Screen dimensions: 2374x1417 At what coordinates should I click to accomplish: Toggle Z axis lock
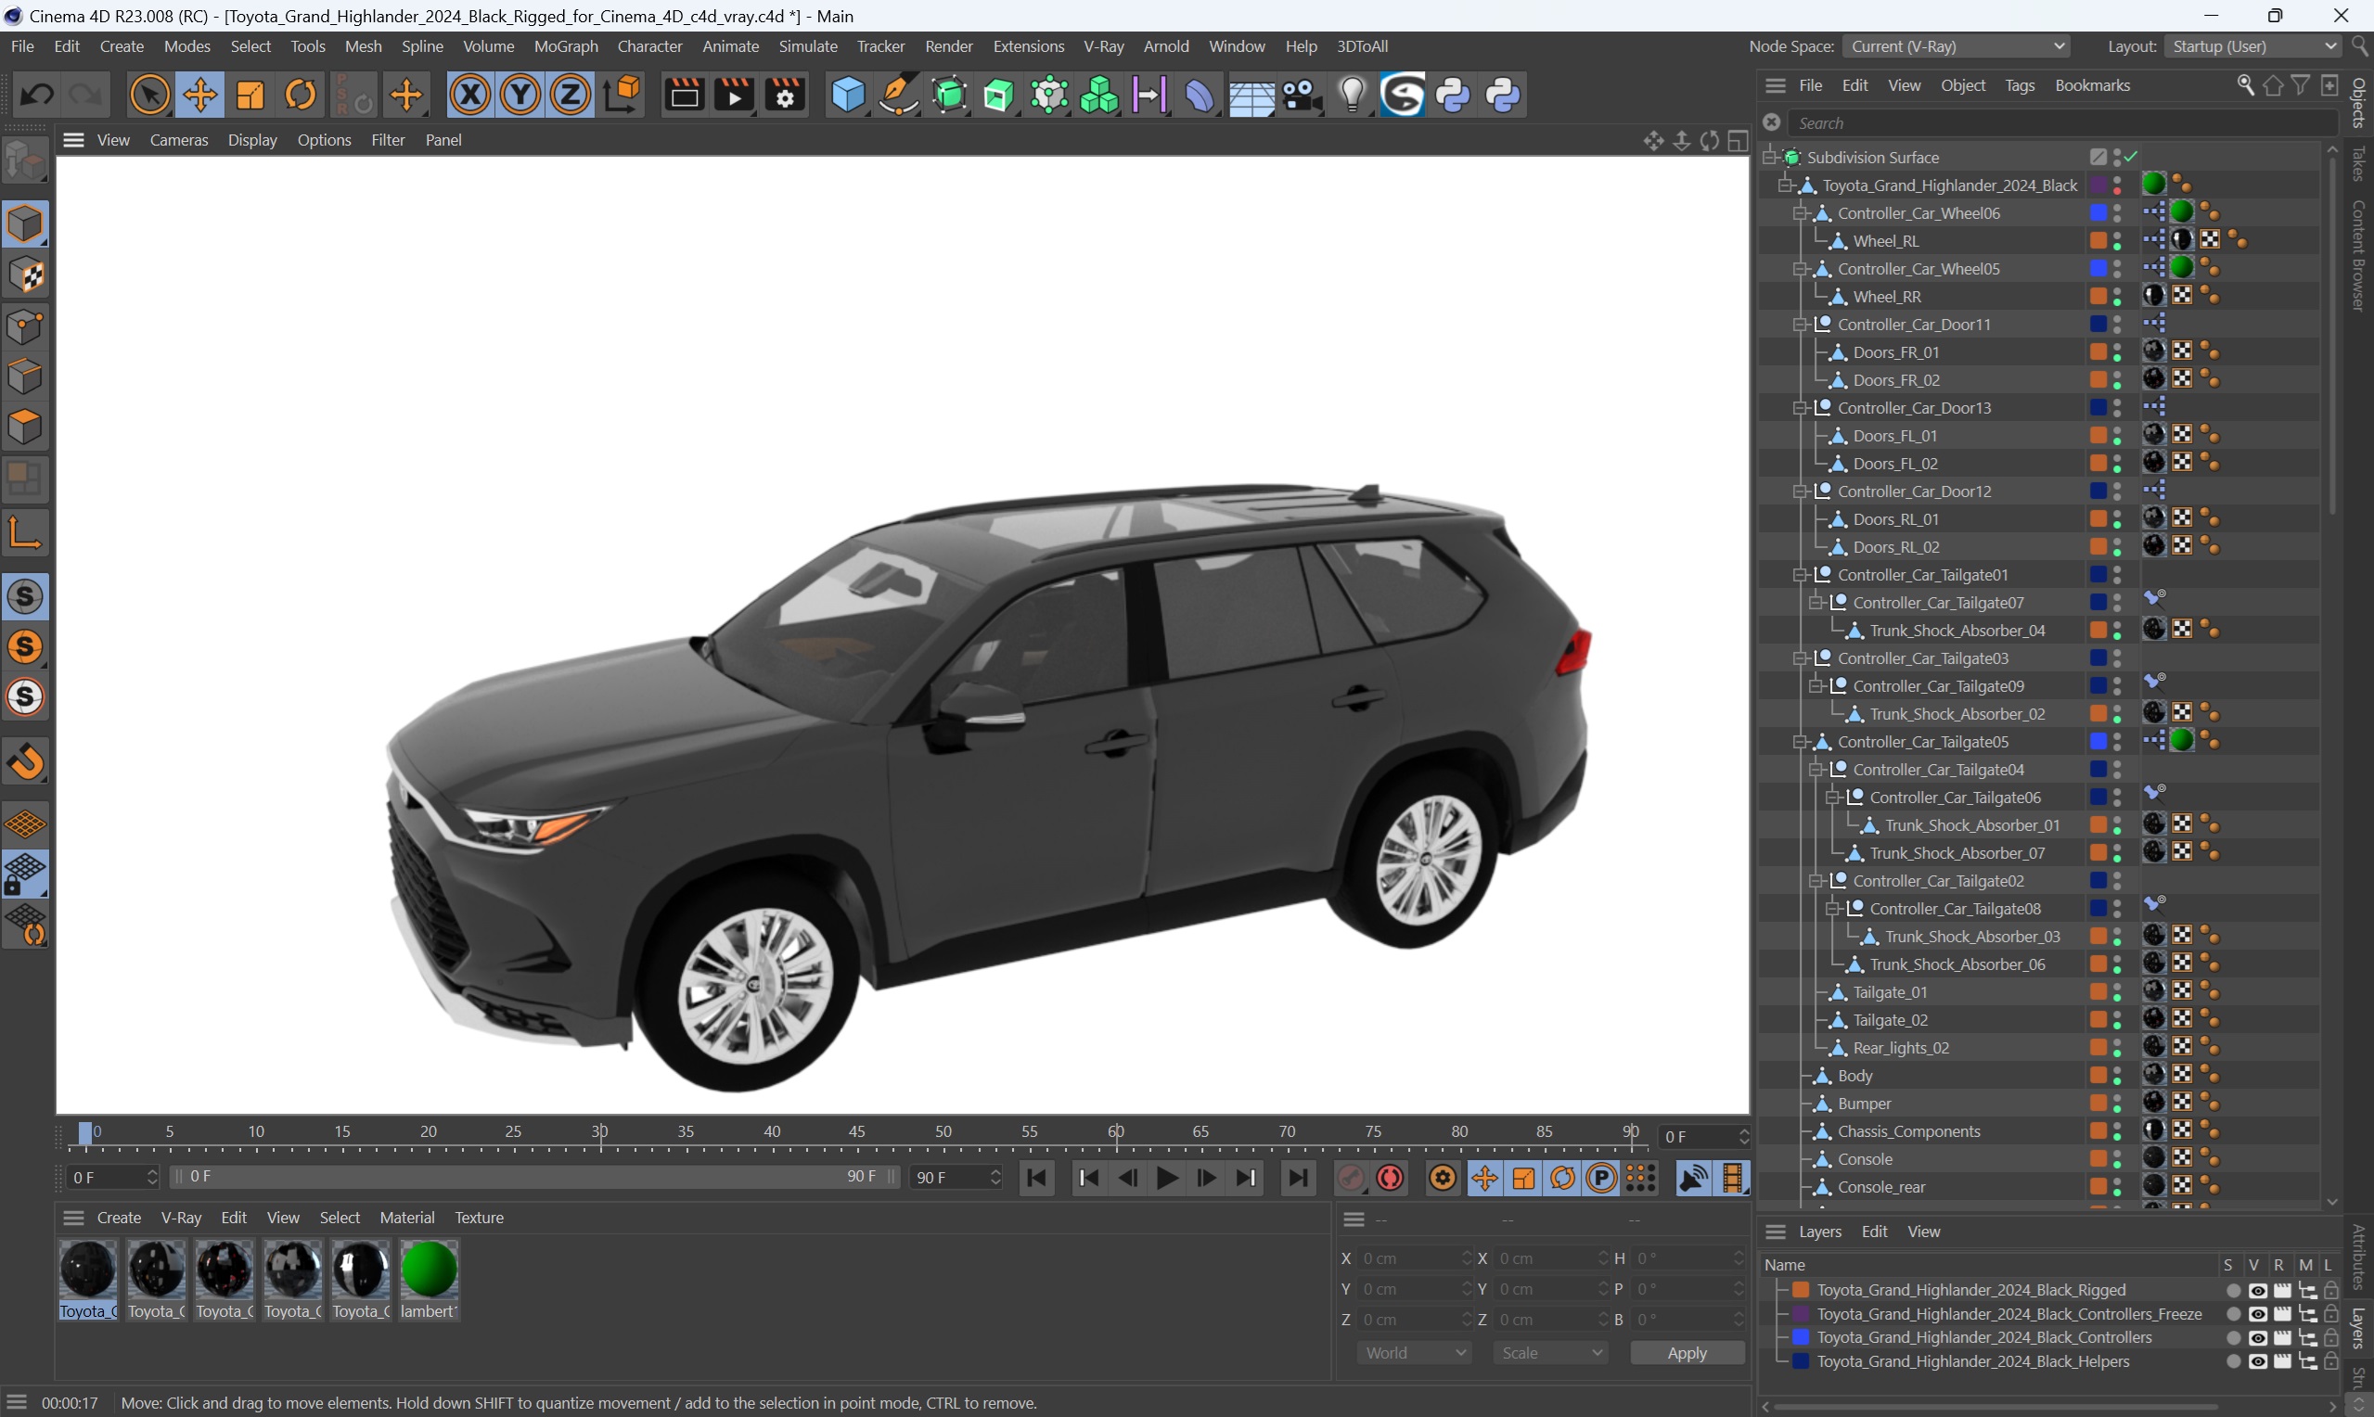[571, 95]
